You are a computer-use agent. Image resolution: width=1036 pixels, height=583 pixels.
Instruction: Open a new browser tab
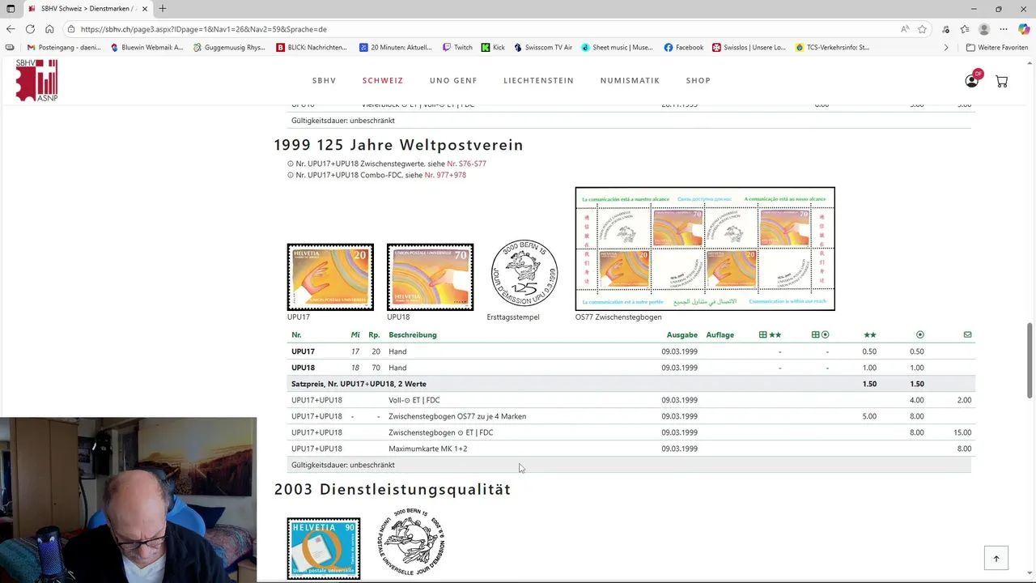click(163, 9)
